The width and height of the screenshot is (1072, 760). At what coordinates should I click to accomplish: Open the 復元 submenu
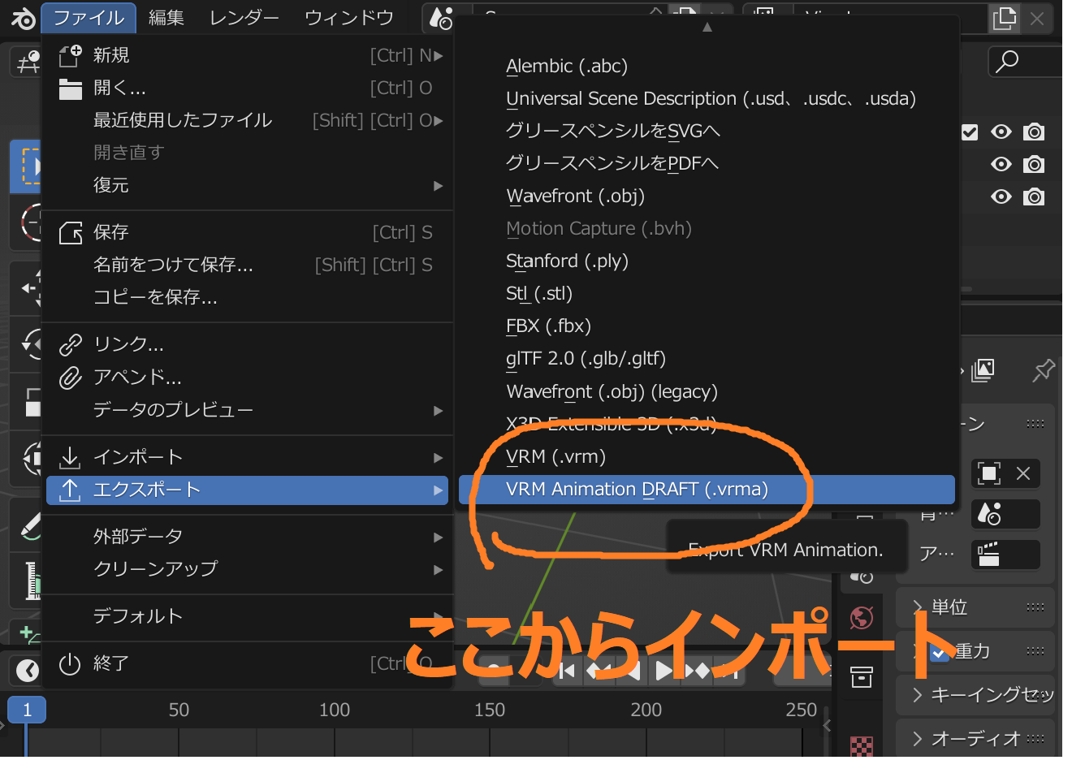248,185
